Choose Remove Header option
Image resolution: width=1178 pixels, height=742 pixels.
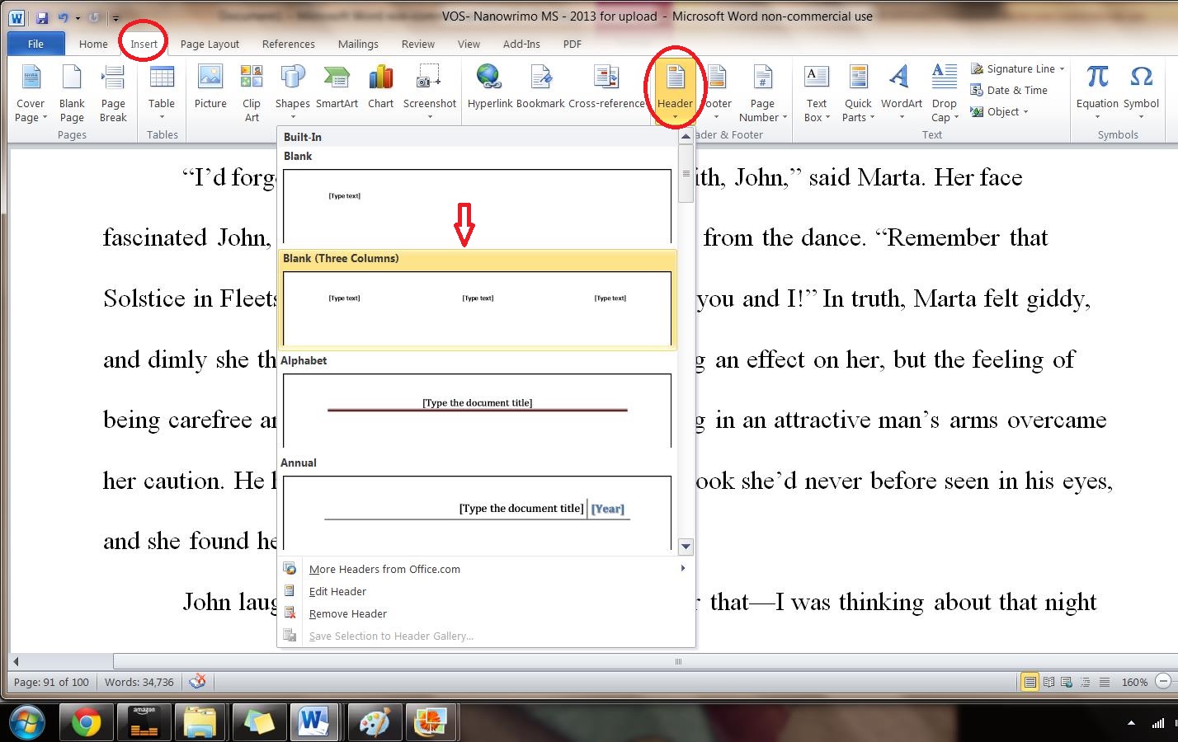click(347, 613)
